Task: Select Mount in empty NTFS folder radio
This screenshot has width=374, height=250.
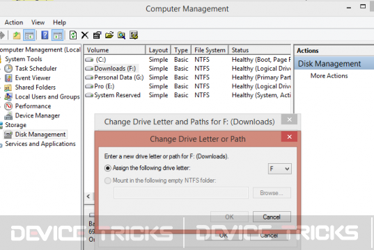Action: (108, 181)
